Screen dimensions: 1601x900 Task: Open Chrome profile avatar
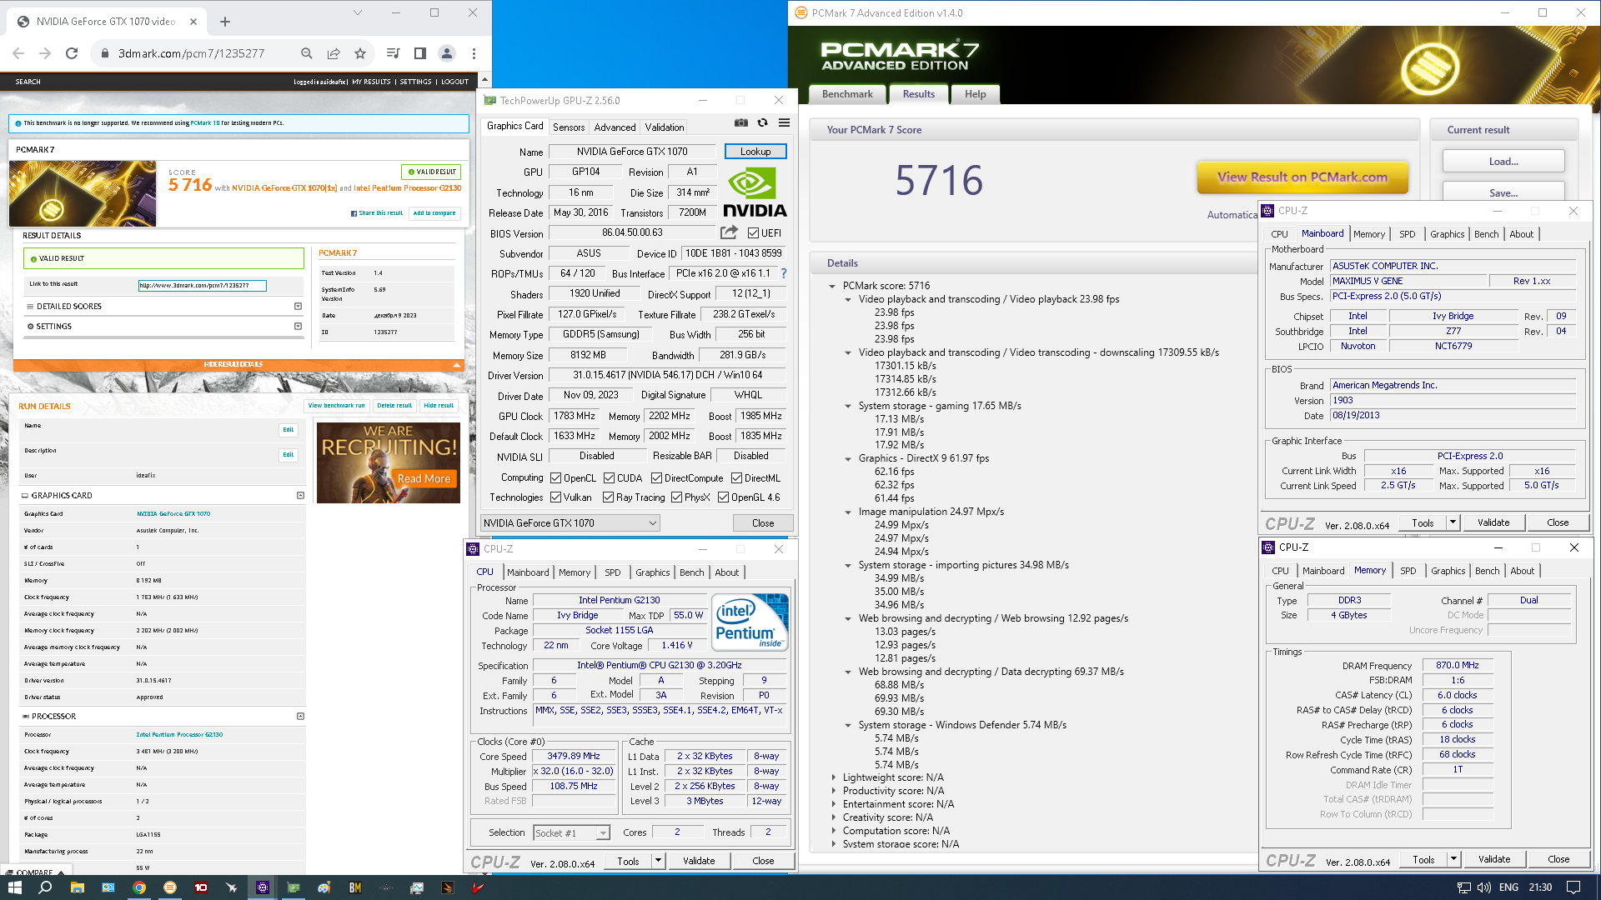447,53
